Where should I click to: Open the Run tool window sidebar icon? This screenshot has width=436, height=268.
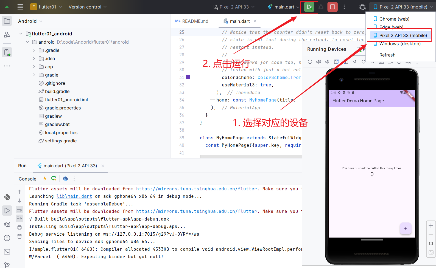(x=7, y=211)
